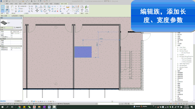Viewport: 195px width, 109px height.
Task: Select the Modify arrow tool
Action: coord(2,8)
